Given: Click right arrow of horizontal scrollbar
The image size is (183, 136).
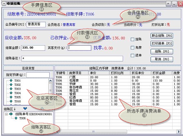Looking at the screenshot, I should coord(178,132).
